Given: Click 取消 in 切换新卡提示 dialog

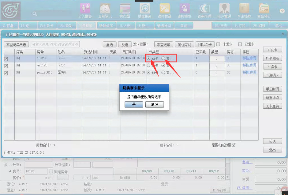Looking at the screenshot, I should tap(155, 104).
